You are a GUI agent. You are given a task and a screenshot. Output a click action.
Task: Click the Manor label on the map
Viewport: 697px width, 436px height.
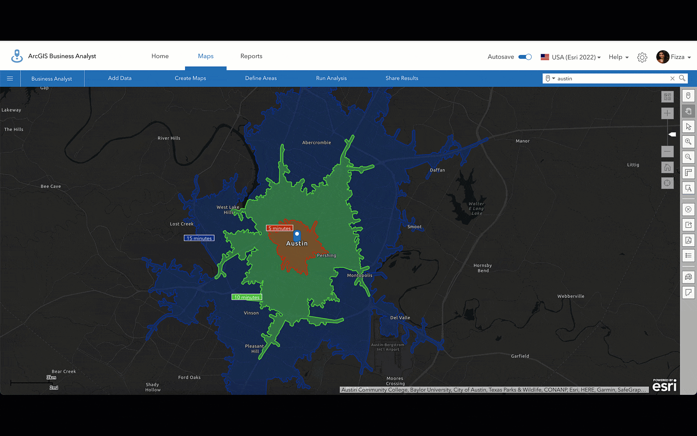[x=523, y=141]
